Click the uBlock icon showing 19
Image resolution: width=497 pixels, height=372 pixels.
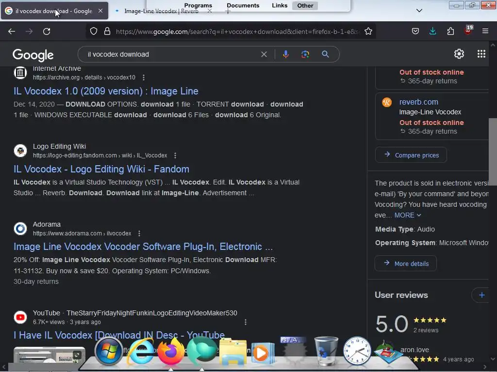tap(468, 31)
